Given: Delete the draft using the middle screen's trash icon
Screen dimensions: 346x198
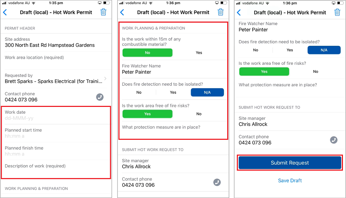Looking at the screenshot, I should point(221,12).
